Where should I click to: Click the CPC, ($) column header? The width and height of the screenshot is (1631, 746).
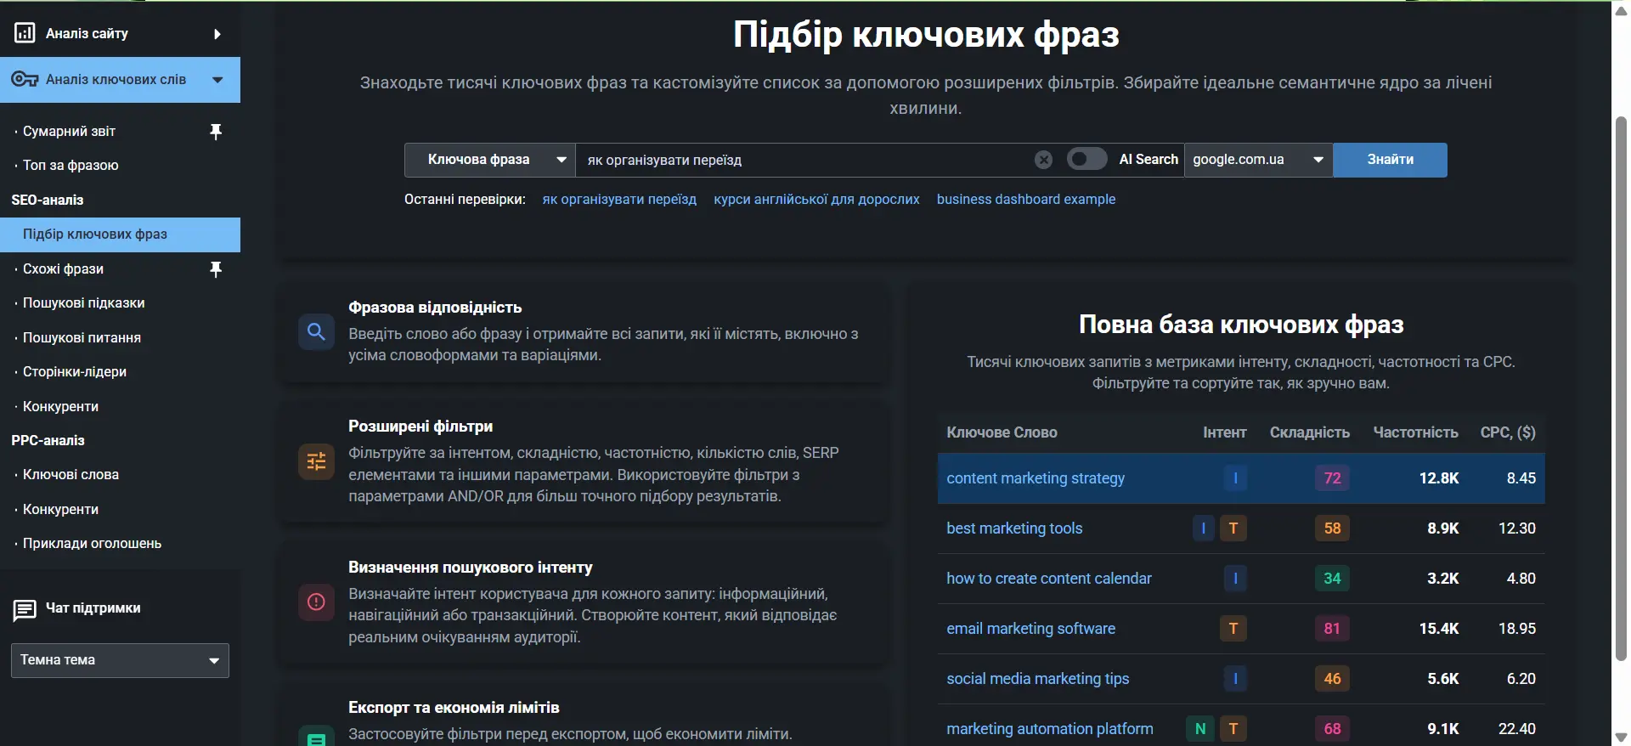(x=1508, y=432)
